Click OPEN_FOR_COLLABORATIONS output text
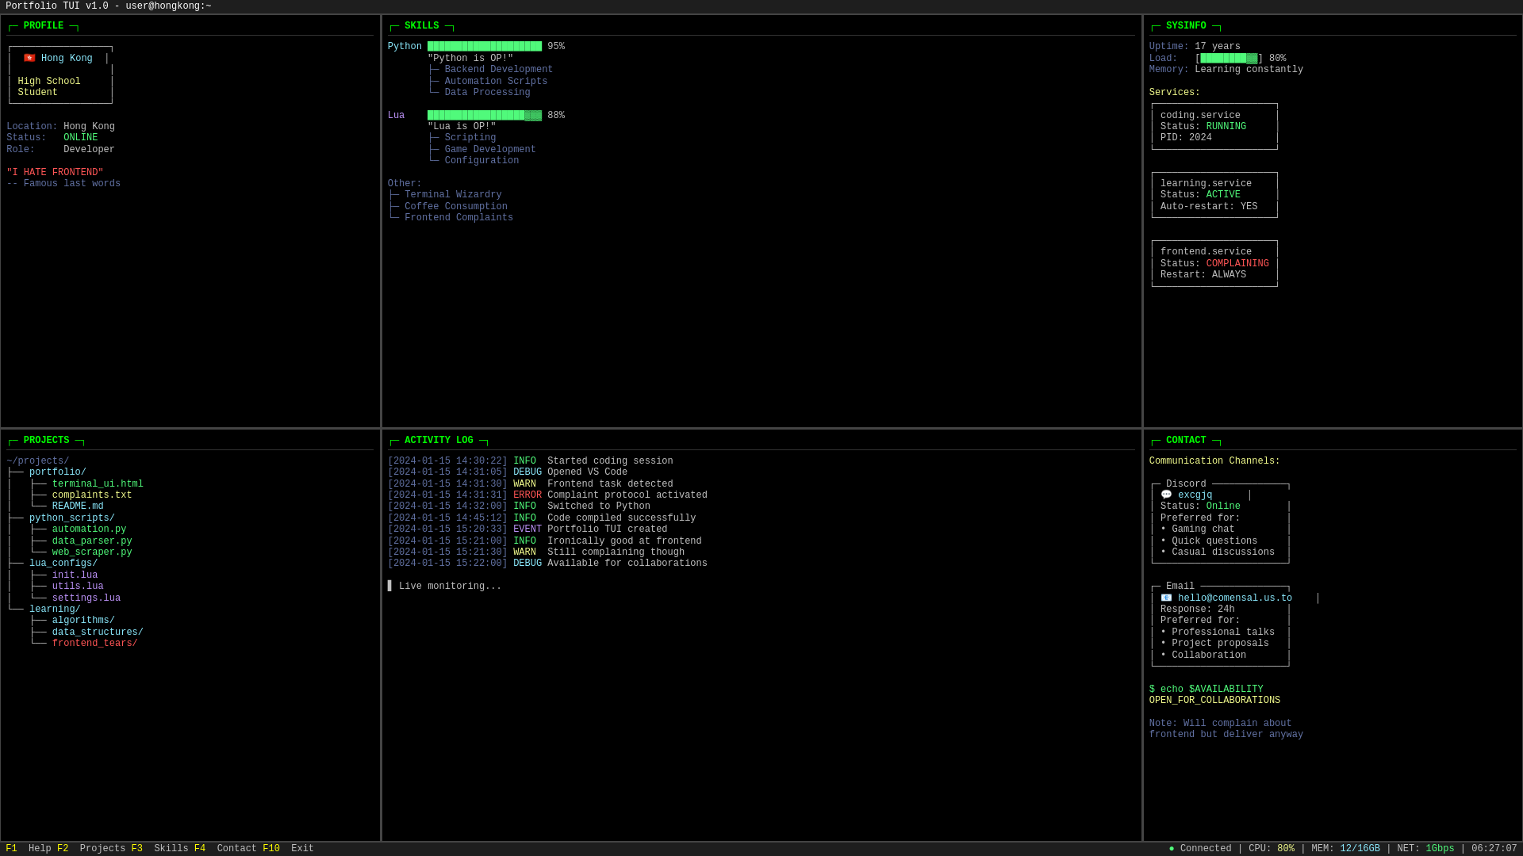This screenshot has width=1523, height=856. pyautogui.click(x=1214, y=701)
